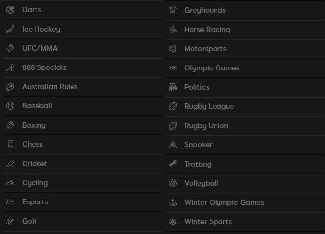Open Winter Olympic Games category
Viewport: 325px width, 234px height.
coord(246,202)
